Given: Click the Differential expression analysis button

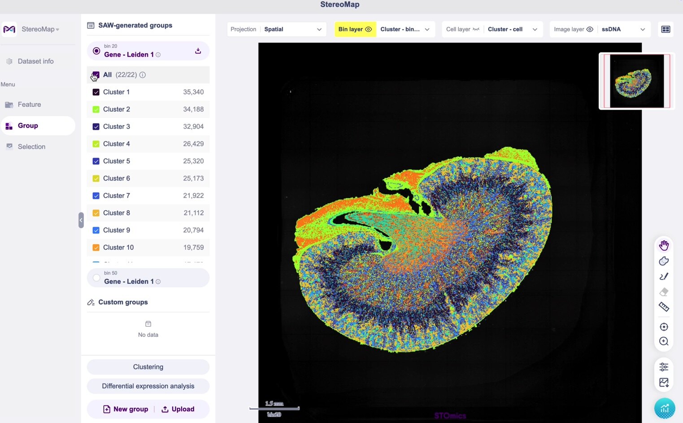Looking at the screenshot, I should tap(148, 386).
